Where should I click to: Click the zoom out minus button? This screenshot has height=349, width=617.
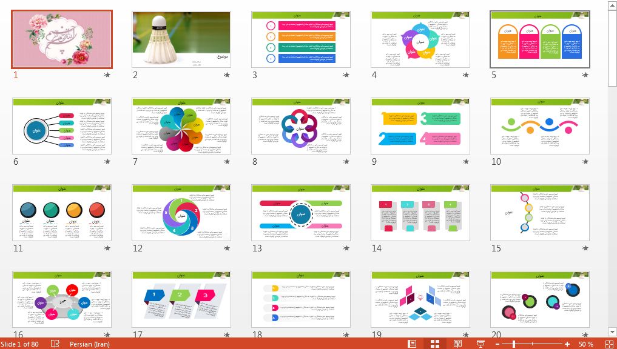pos(497,344)
